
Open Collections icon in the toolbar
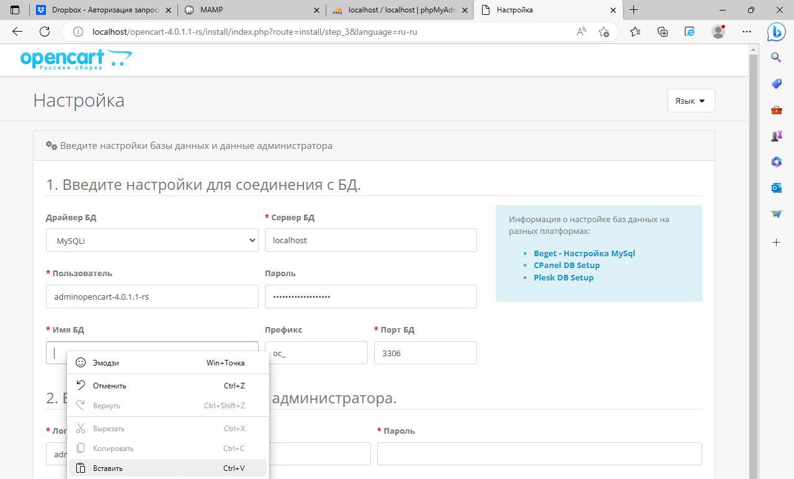pos(662,32)
